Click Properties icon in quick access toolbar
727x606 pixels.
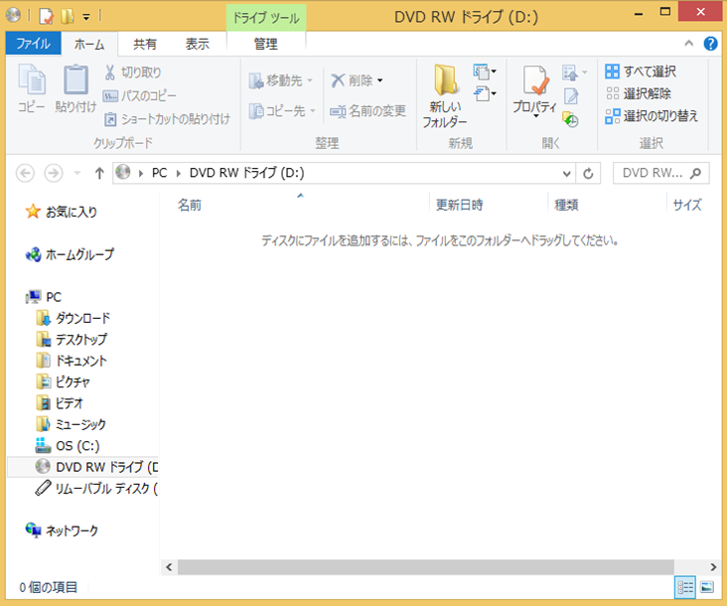pos(46,17)
